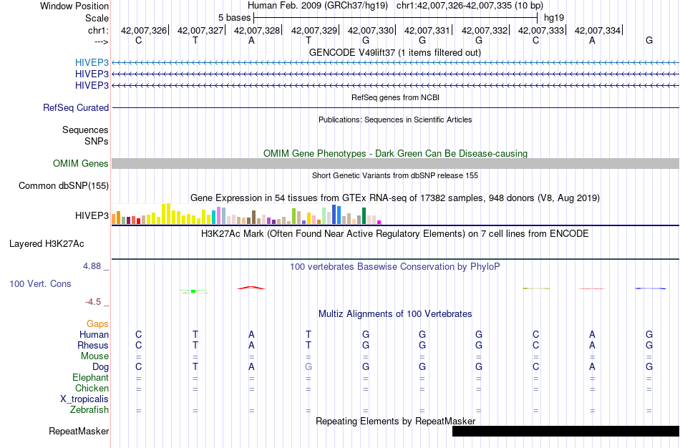This screenshot has height=448, width=680.
Task: Click the blue conservation mark in PhyloP track
Action: (x=650, y=288)
